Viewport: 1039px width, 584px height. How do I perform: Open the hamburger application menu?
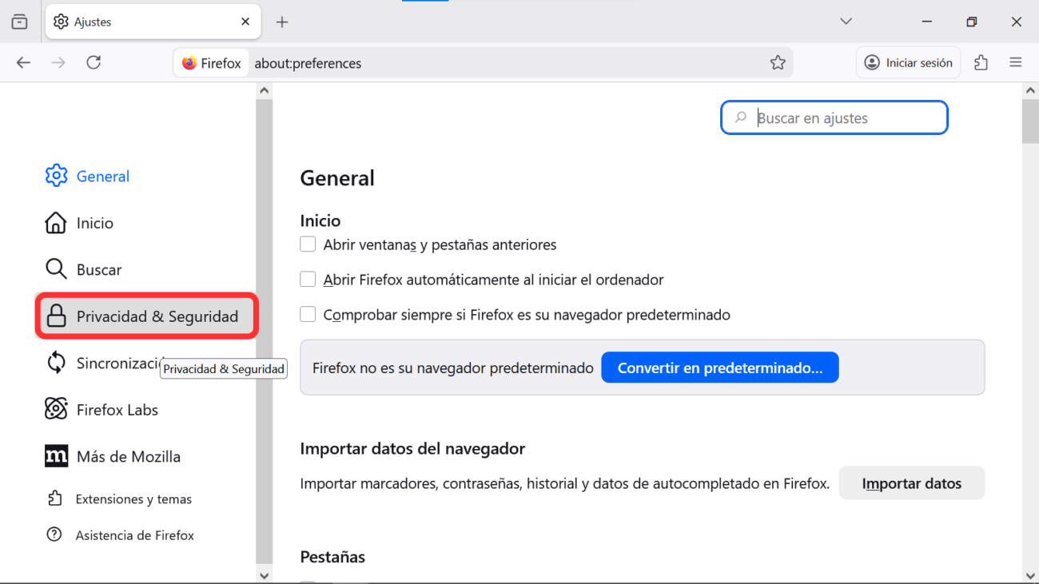click(x=1015, y=62)
